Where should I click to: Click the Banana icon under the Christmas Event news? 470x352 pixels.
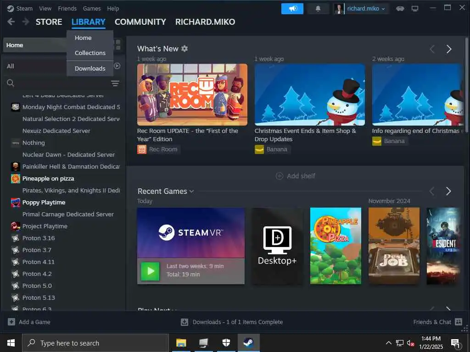tap(259, 149)
